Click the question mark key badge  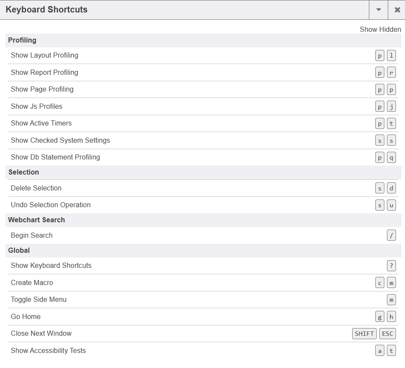(391, 266)
